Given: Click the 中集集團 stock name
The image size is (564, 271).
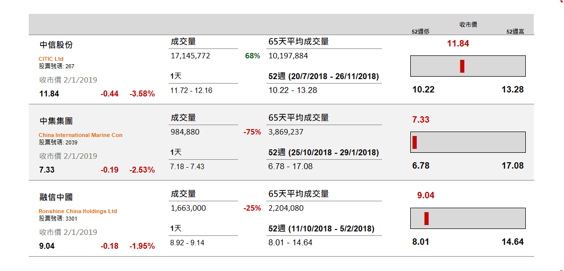Looking at the screenshot, I should click(x=56, y=121).
